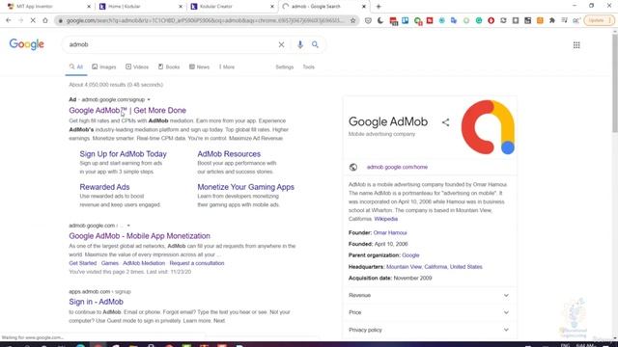618x347 pixels.
Task: Open the Omar Hamoui founder link
Action: 390,233
